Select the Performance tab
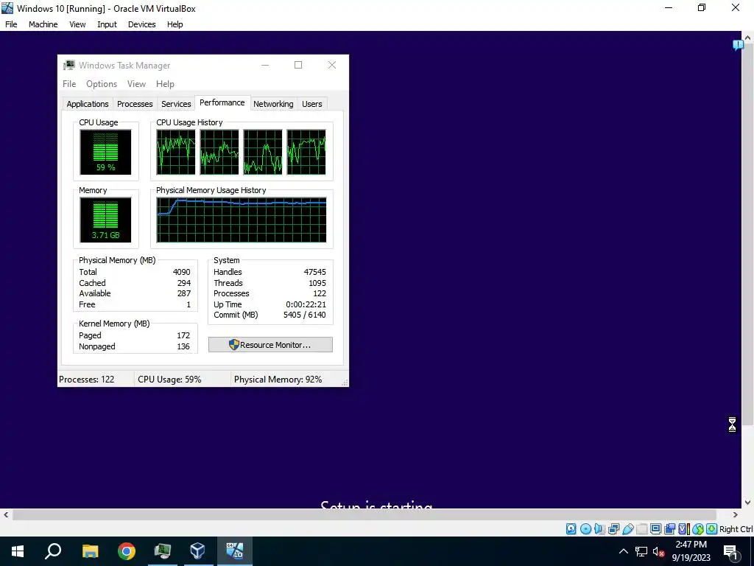The width and height of the screenshot is (754, 566). tap(222, 102)
